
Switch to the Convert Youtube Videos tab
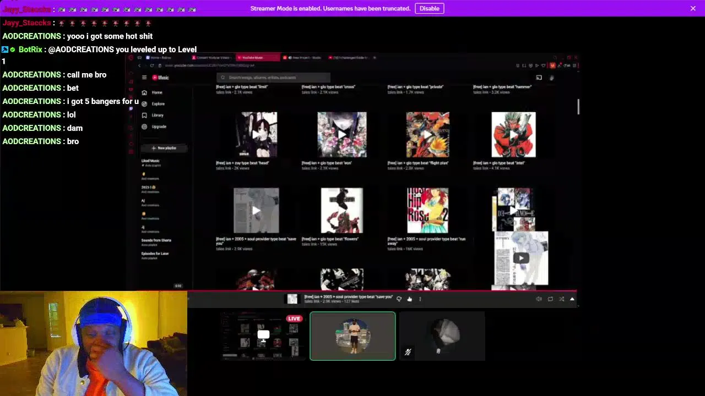[x=213, y=57]
